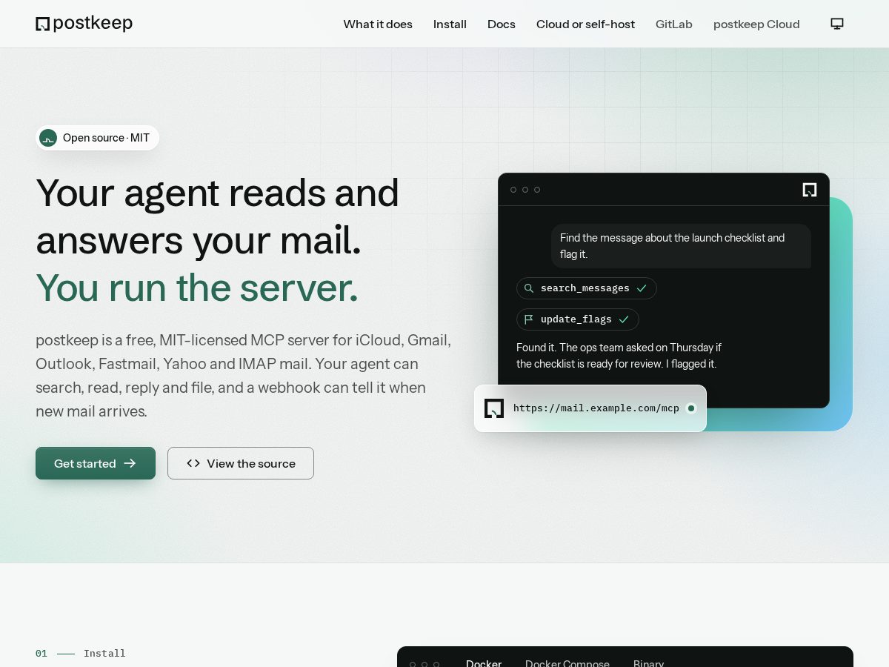Go to the Install nav link
Screen dimensions: 889x667
[450, 24]
